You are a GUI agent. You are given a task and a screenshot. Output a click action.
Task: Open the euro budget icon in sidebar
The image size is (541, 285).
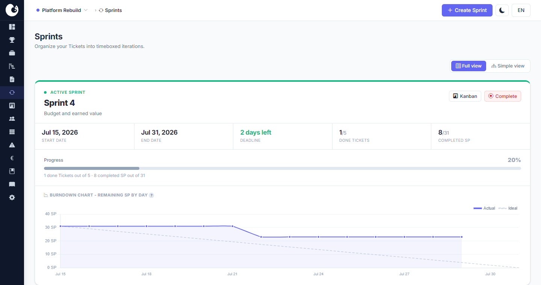(12, 158)
